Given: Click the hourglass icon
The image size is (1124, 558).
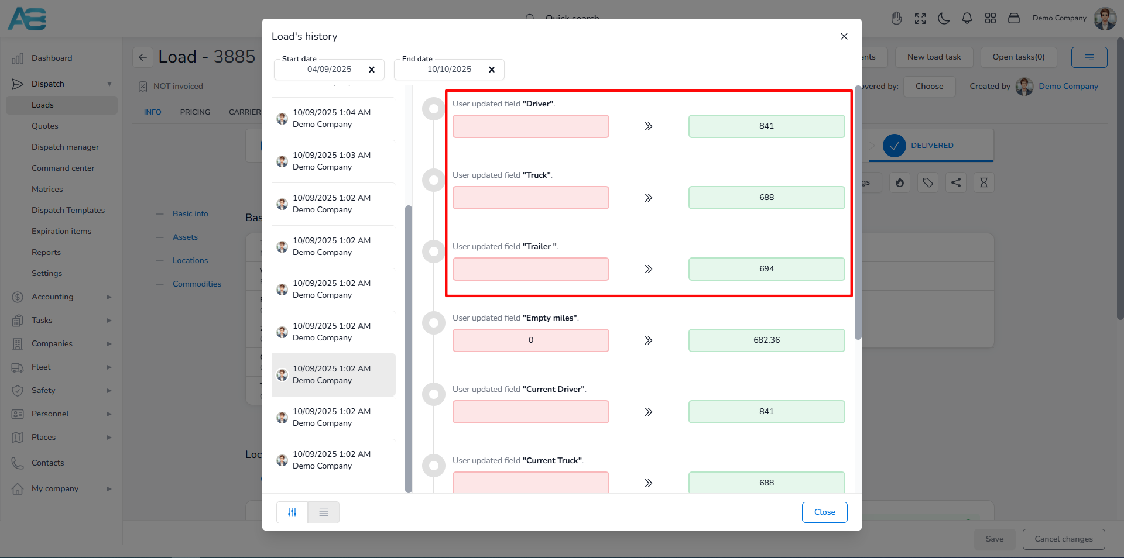Looking at the screenshot, I should (983, 183).
